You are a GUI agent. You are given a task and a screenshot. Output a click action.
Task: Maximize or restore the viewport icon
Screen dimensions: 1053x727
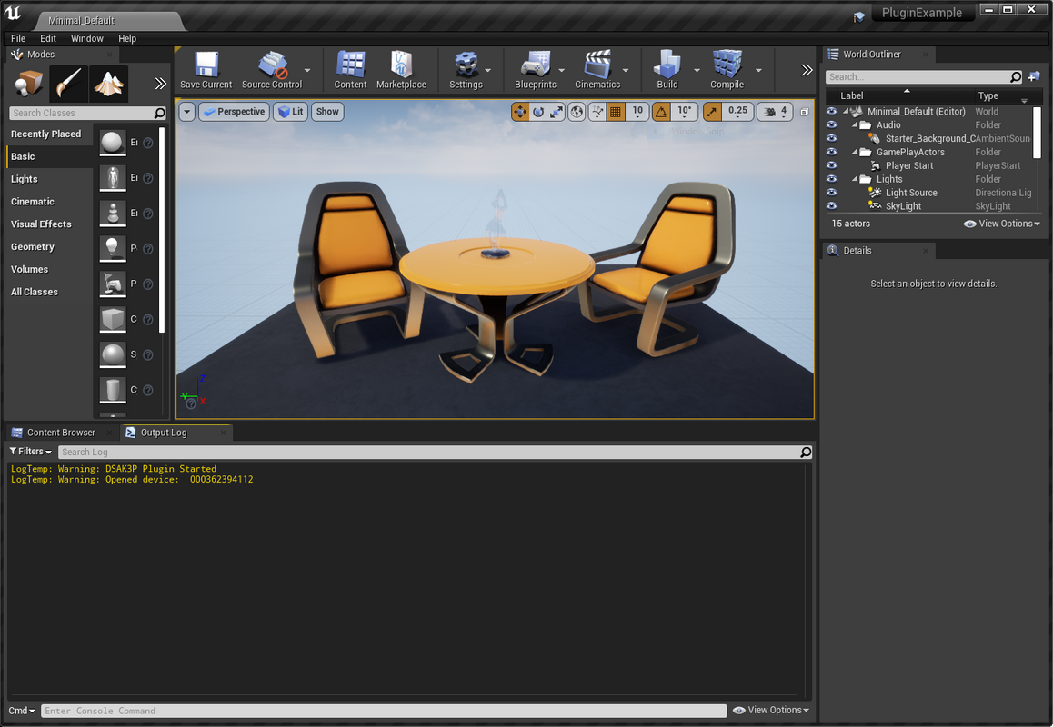click(804, 112)
